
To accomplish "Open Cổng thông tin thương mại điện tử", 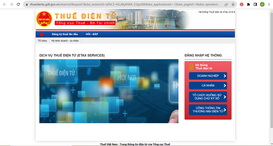I will [208, 110].
